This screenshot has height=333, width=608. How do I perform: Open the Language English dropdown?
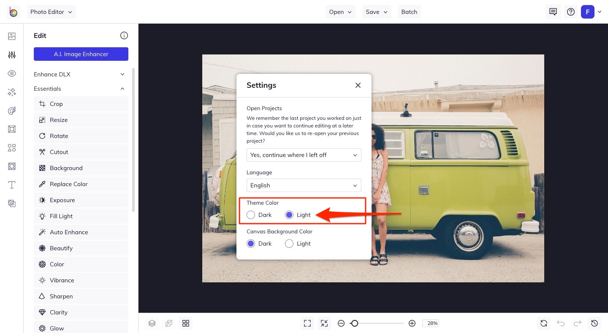pos(304,185)
